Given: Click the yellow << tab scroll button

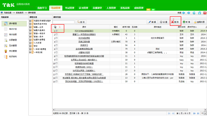Looking at the screenshot, I should point(148,9).
